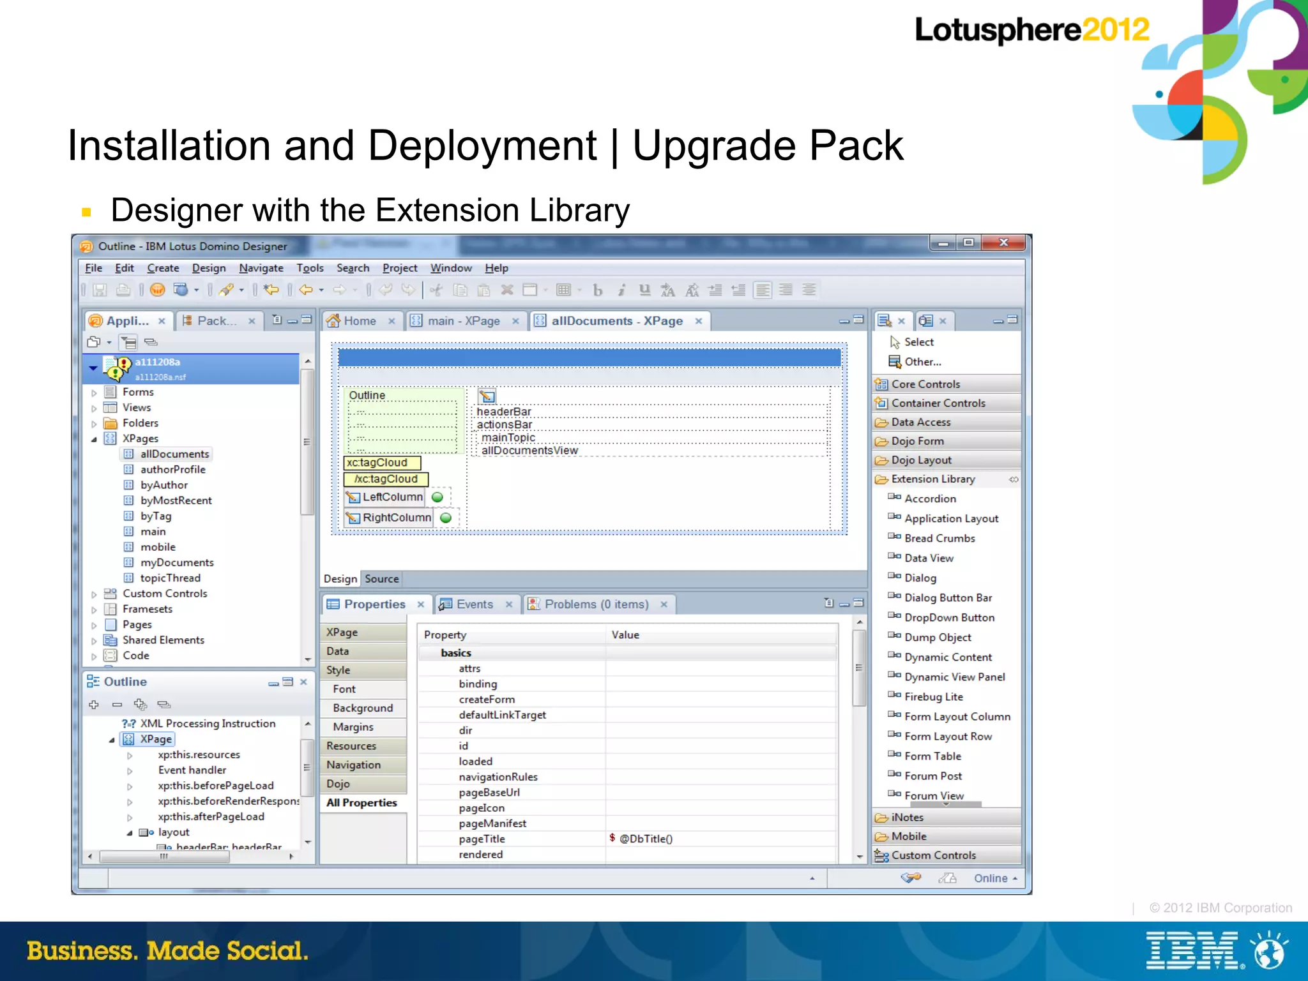Viewport: 1308px width, 981px height.
Task: Select Form Table control
Action: 925,756
